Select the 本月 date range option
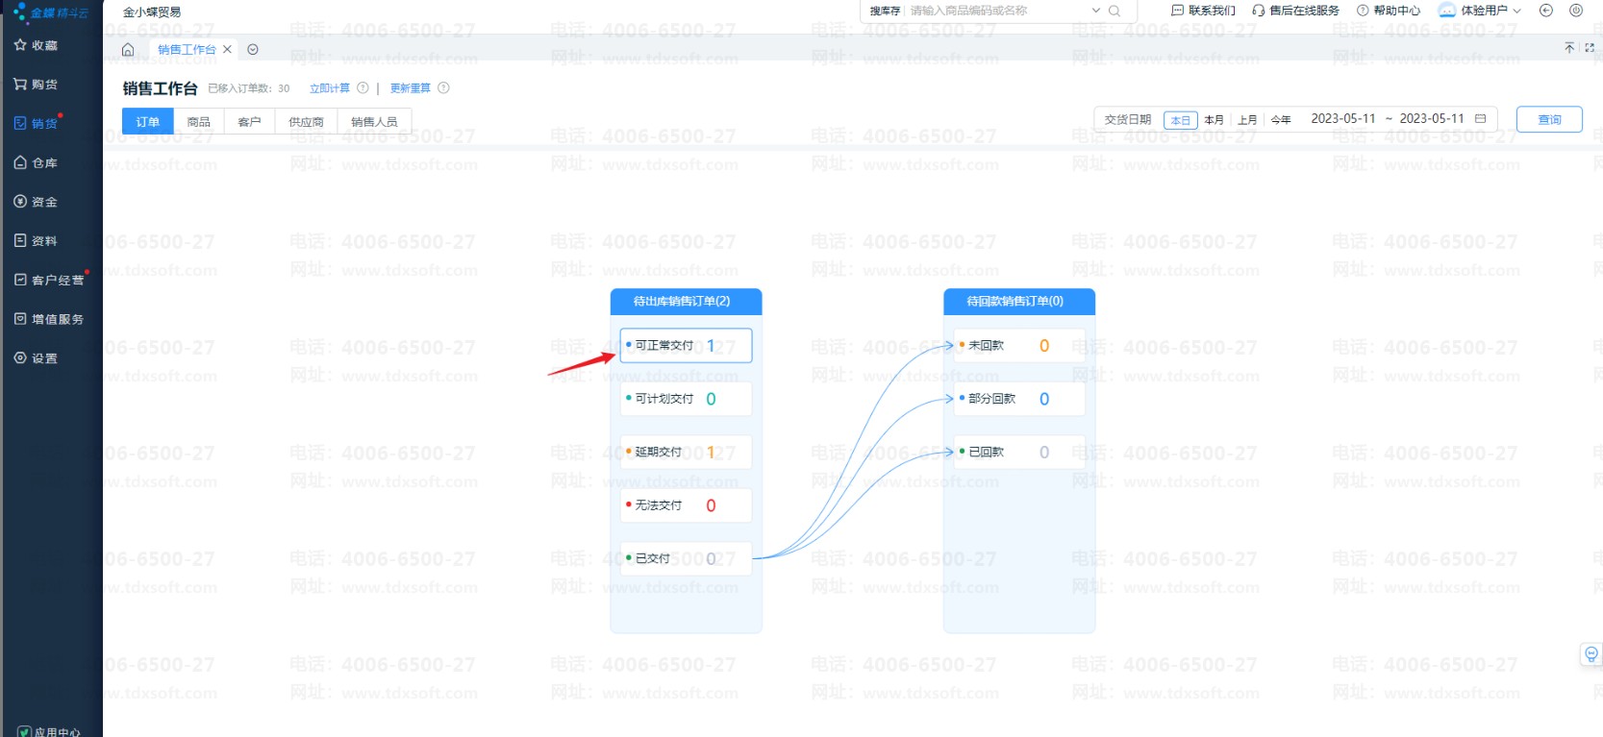Screen dimensions: 1603x737 [x=1215, y=120]
